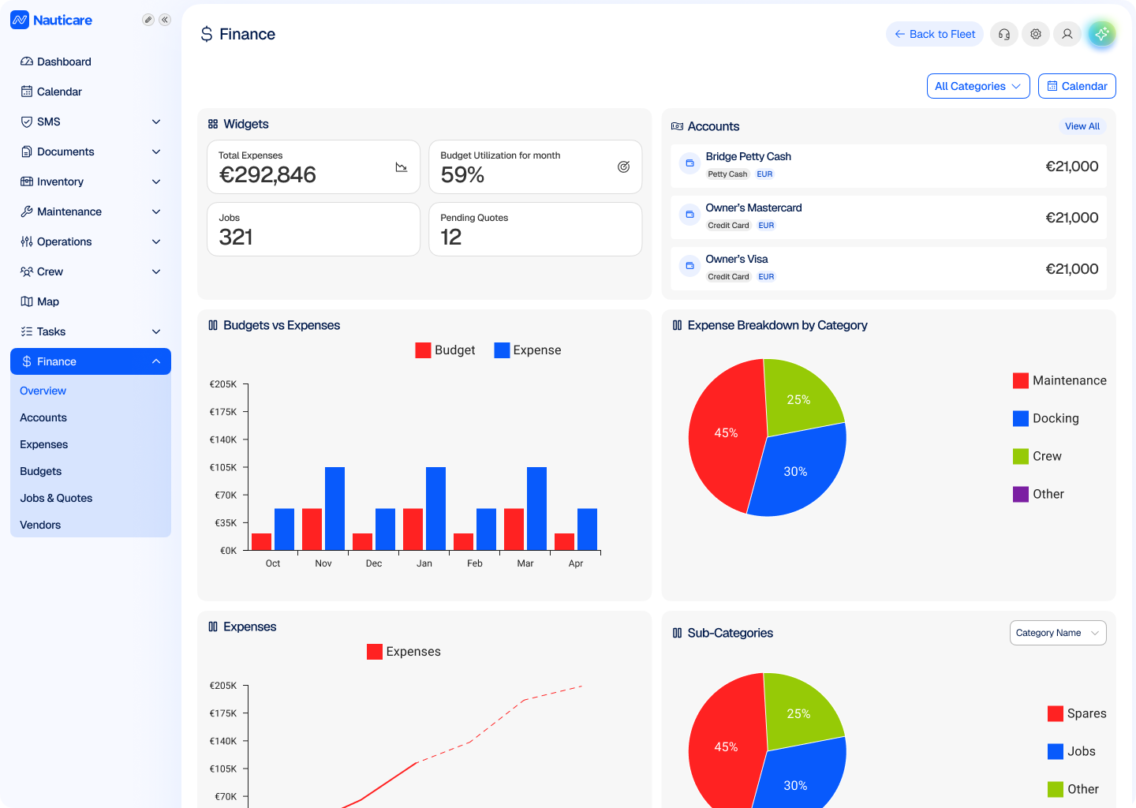The image size is (1136, 808).
Task: Click the headset support icon
Action: 1004,34
